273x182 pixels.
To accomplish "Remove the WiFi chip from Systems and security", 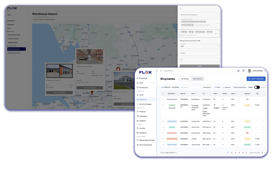I will pyautogui.click(x=193, y=32).
